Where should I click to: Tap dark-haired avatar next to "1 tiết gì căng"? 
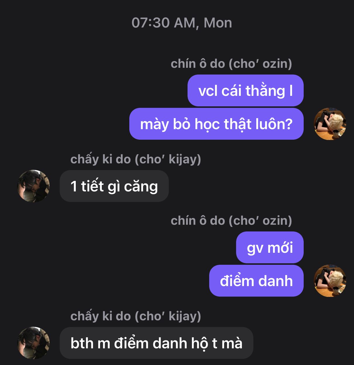(x=34, y=186)
